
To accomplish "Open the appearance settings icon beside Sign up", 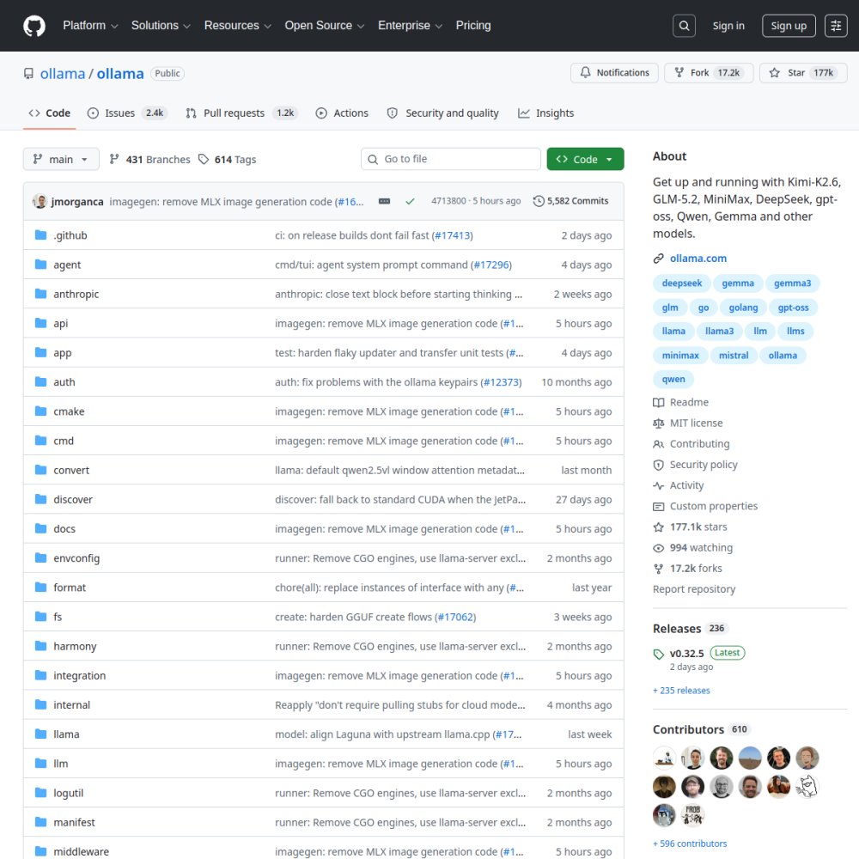I will point(836,26).
